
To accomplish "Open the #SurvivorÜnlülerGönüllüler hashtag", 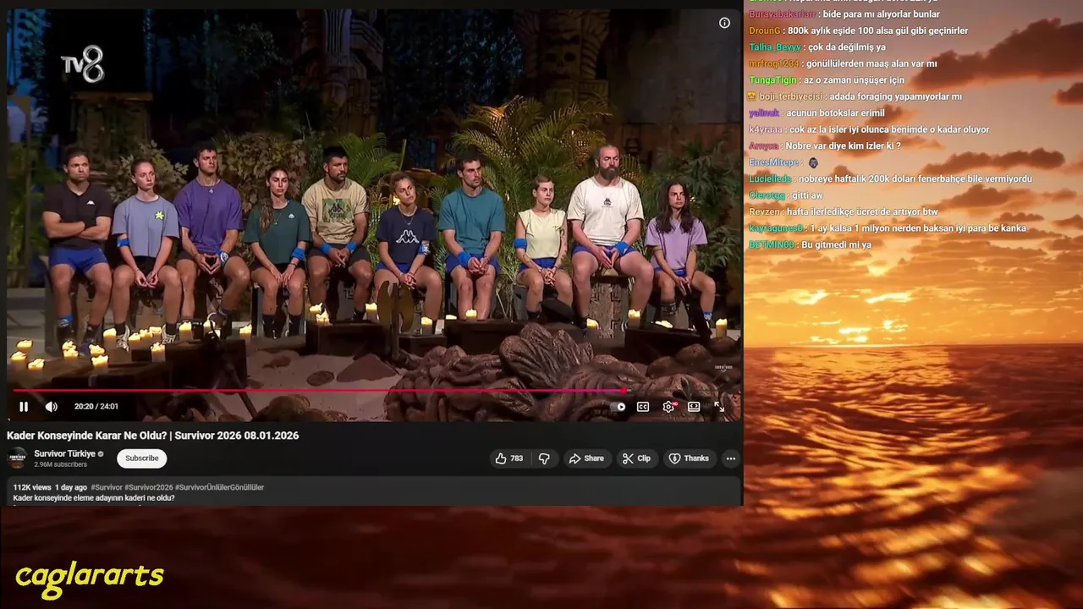I will (220, 487).
